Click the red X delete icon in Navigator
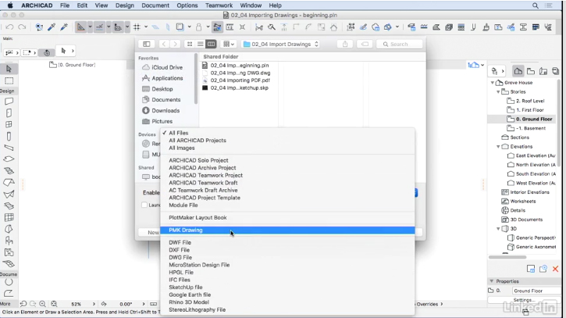 tap(556, 269)
